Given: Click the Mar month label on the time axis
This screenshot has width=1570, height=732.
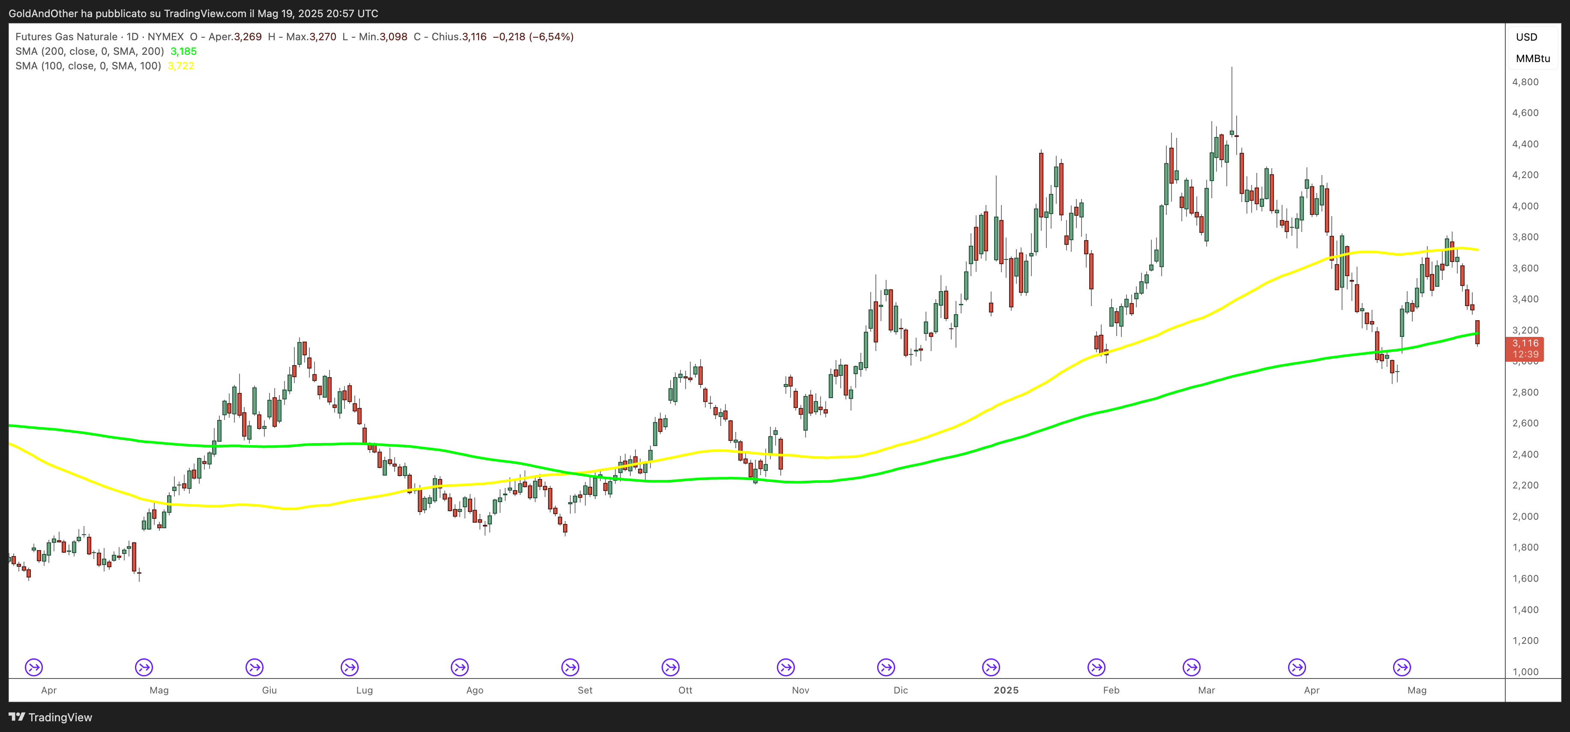Looking at the screenshot, I should (1207, 690).
